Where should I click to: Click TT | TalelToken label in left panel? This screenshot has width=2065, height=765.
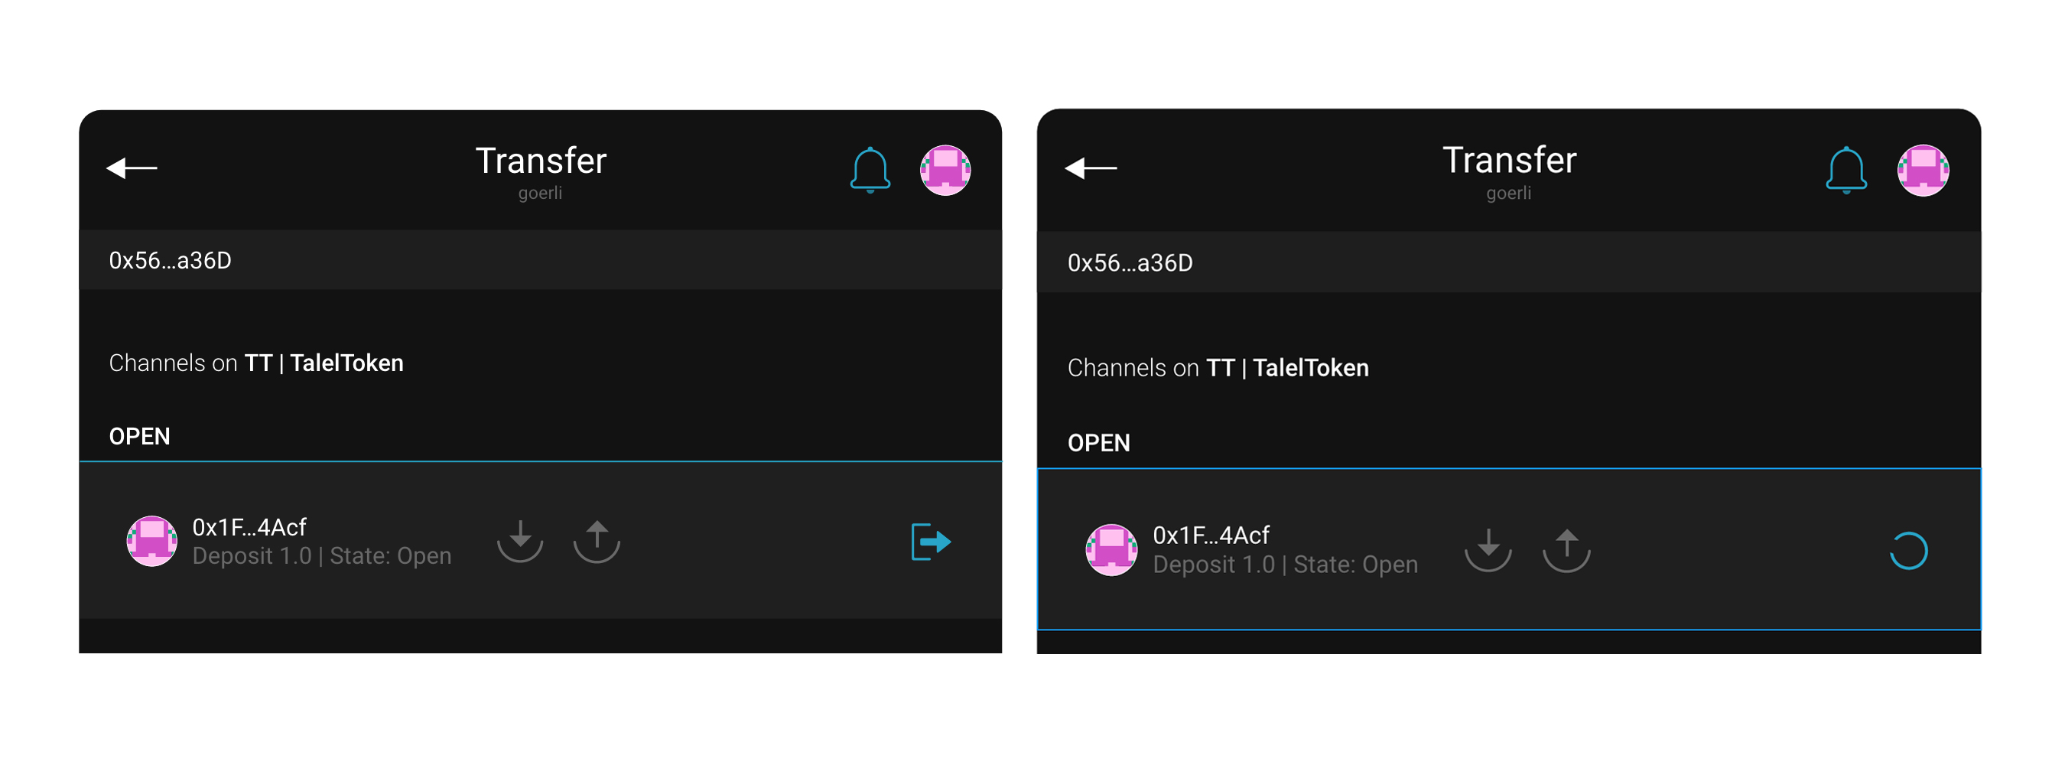click(x=324, y=363)
